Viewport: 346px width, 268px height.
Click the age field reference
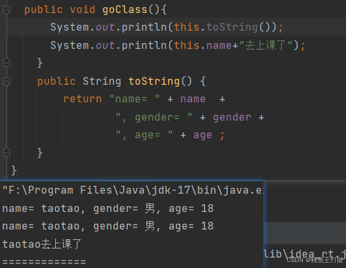click(202, 135)
